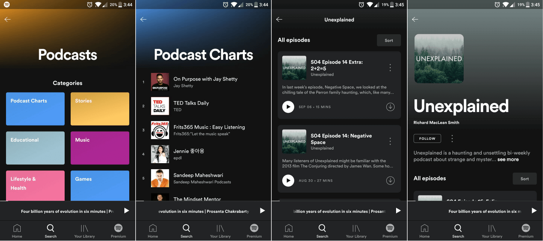The width and height of the screenshot is (543, 241).
Task: Follow the Unexplained podcast
Action: (x=427, y=138)
